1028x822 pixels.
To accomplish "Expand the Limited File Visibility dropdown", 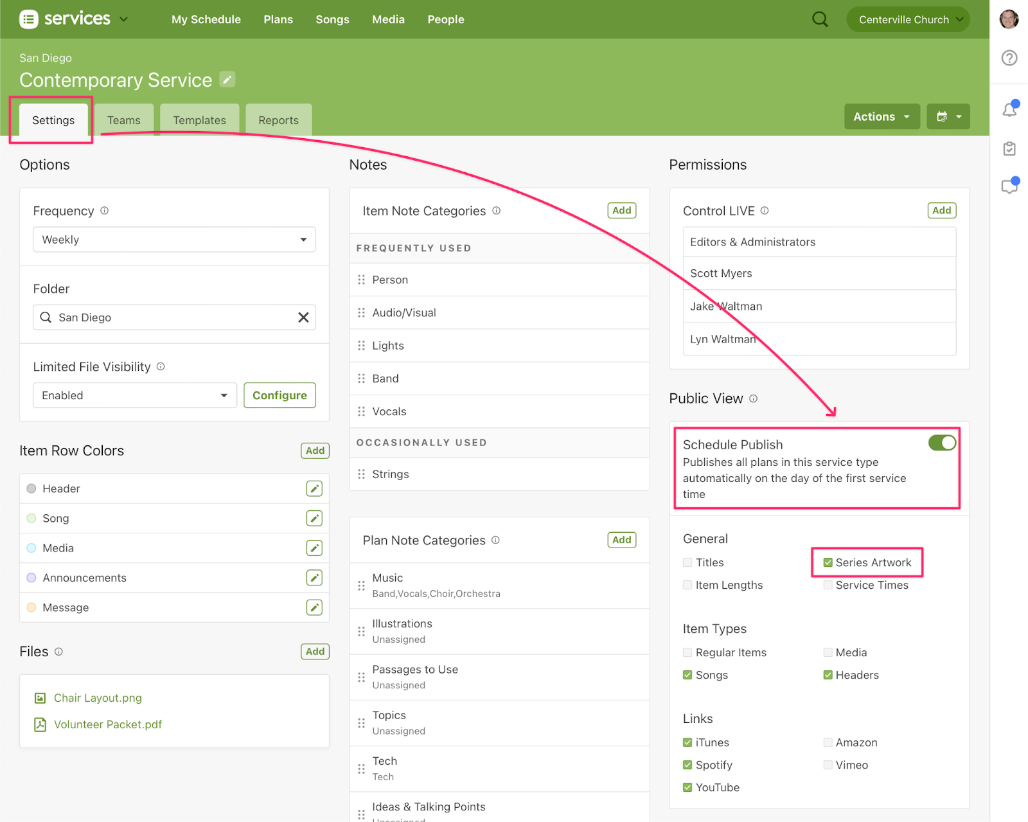I will pos(135,396).
